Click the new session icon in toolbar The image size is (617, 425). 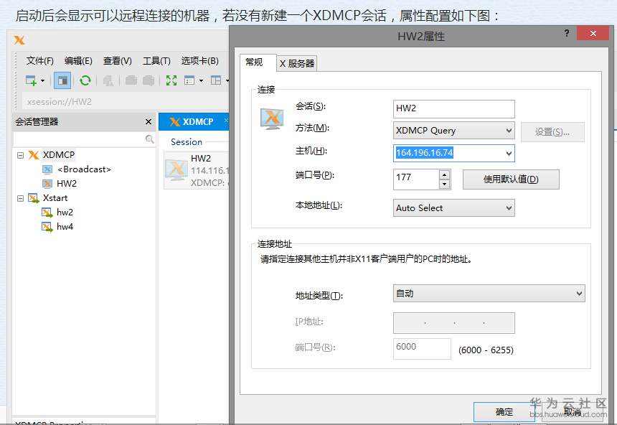point(31,80)
